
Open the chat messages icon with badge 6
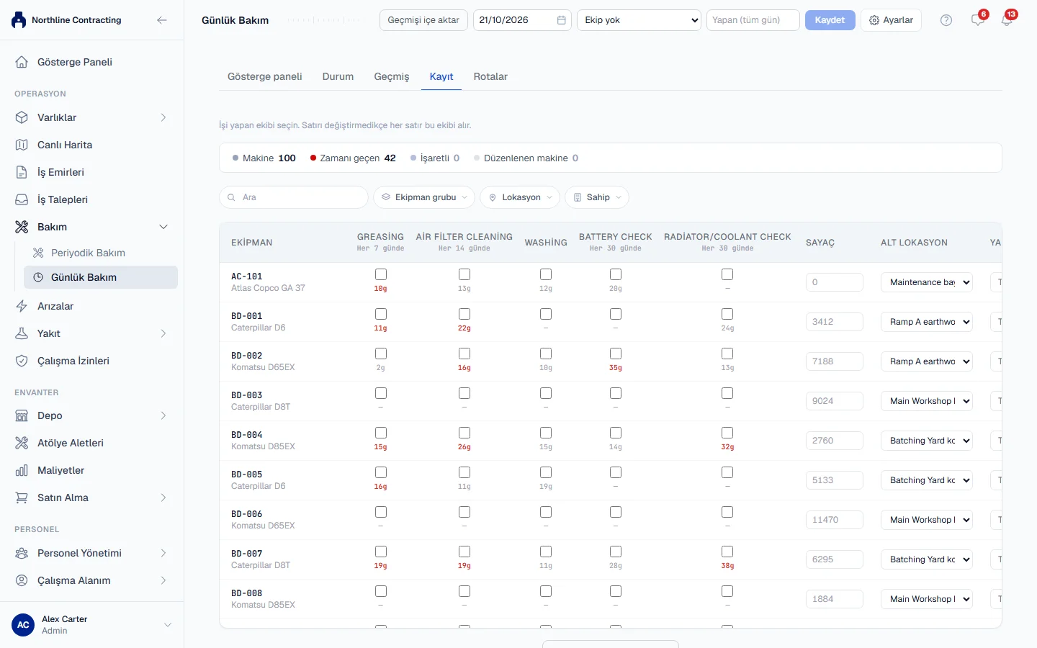click(978, 20)
